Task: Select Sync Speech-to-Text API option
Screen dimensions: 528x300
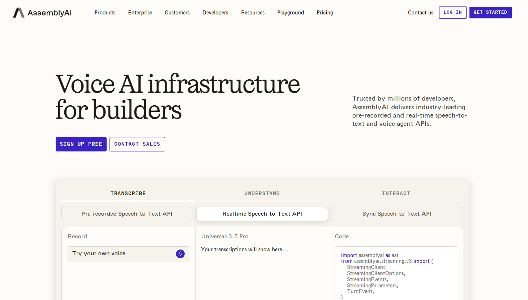Action: tap(397, 214)
